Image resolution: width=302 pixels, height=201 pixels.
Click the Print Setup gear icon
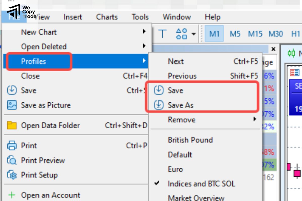click(12, 175)
